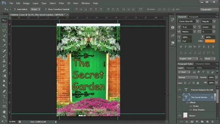Open the Info panel icon
The height and width of the screenshot is (124, 220).
coord(173,28)
